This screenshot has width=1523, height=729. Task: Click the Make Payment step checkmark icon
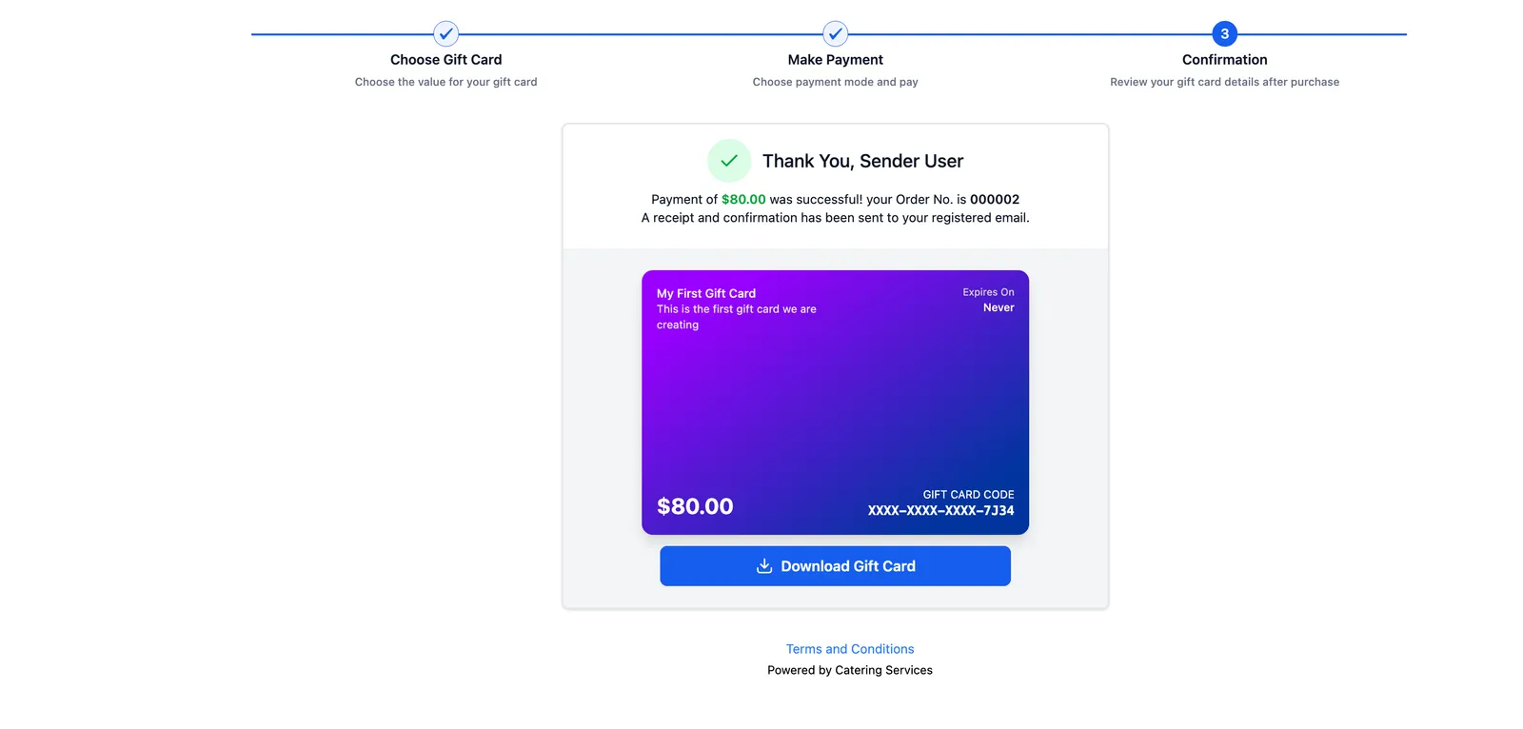[x=835, y=33]
